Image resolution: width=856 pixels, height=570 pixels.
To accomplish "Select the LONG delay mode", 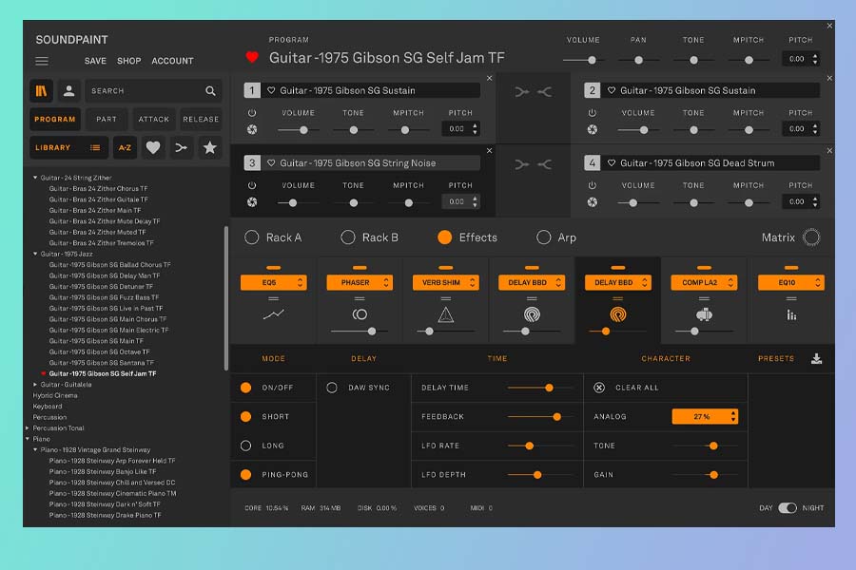I will [x=245, y=446].
